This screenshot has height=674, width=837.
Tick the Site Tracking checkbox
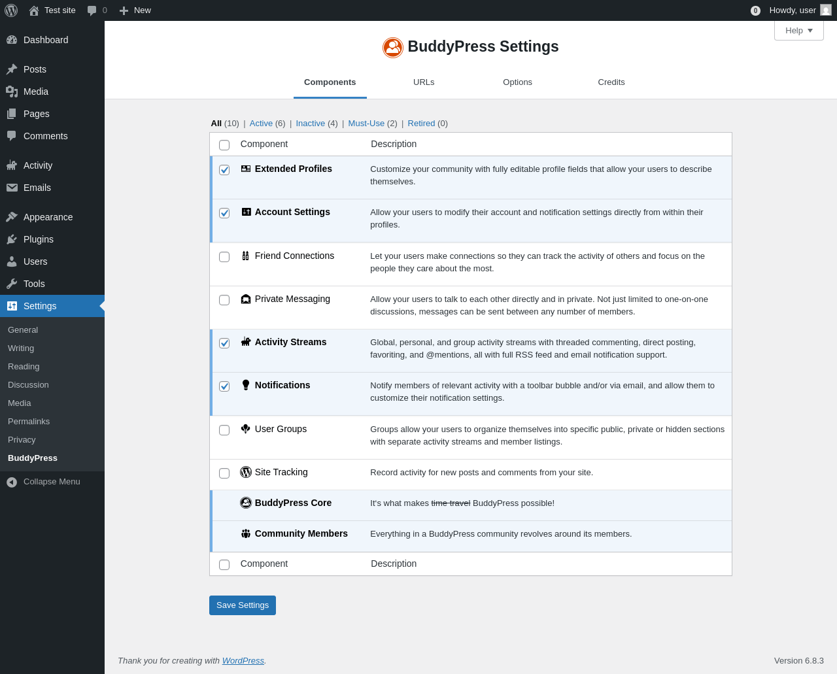coord(224,473)
